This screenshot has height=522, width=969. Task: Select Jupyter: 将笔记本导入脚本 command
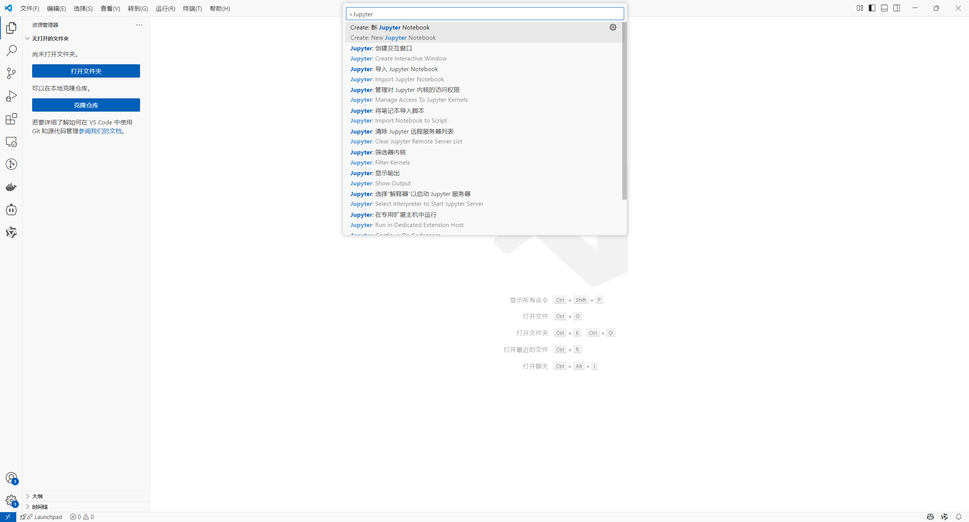pos(484,116)
